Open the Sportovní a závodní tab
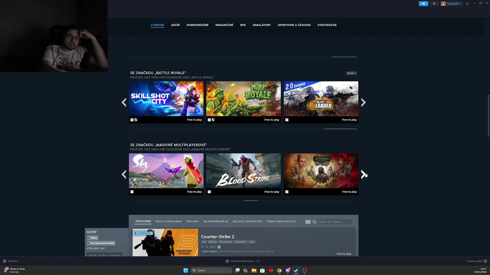This screenshot has width=490, height=275. tap(294, 25)
